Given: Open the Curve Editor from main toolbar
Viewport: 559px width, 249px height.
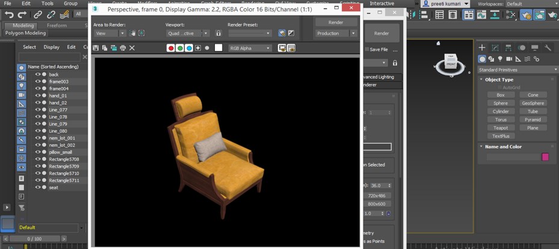Looking at the screenshot, I should pos(481,14).
